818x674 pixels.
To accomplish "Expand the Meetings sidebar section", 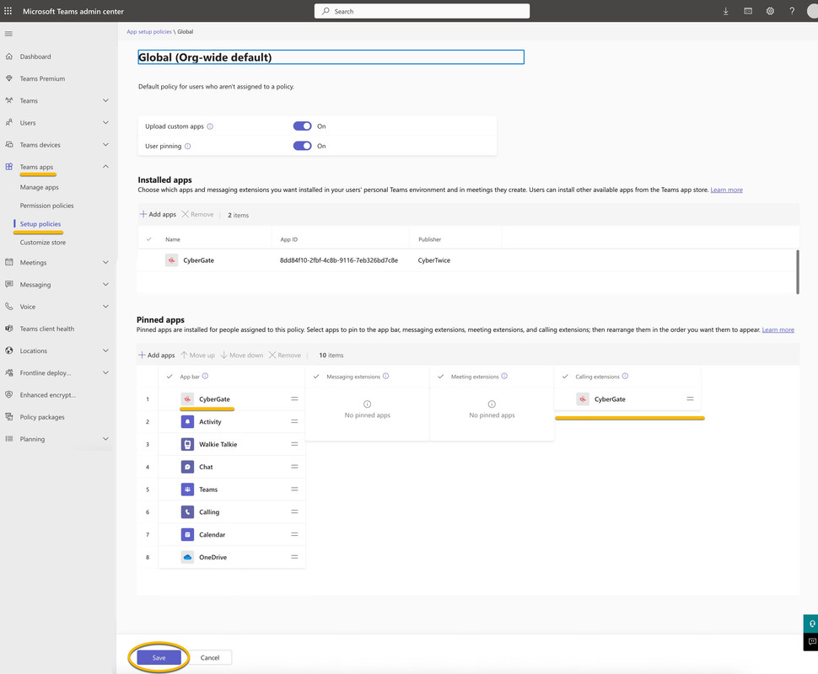I will [x=105, y=262].
